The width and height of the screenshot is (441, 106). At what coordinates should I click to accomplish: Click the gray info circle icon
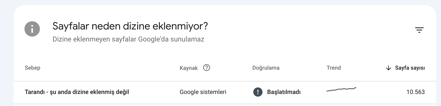pyautogui.click(x=32, y=29)
